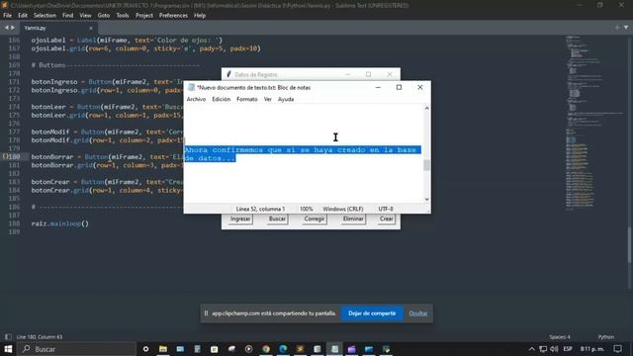Open the Edit menu in Sublime Text

coord(23,16)
